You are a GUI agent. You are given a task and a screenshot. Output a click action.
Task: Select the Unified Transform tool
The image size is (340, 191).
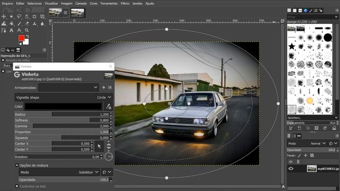[42, 16]
